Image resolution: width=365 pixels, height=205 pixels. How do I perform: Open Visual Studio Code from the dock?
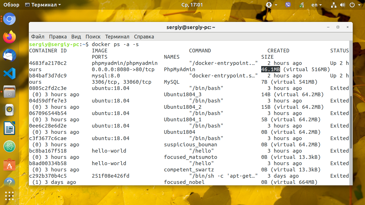[x=9, y=73]
